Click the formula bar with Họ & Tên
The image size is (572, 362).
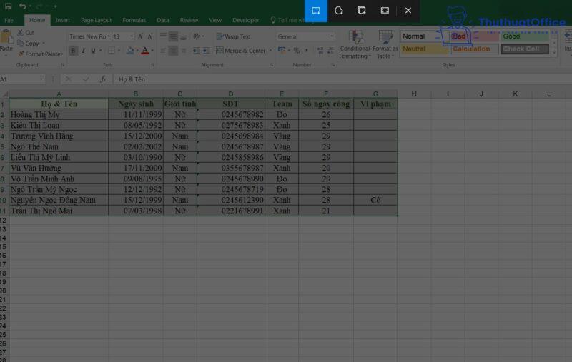342,79
